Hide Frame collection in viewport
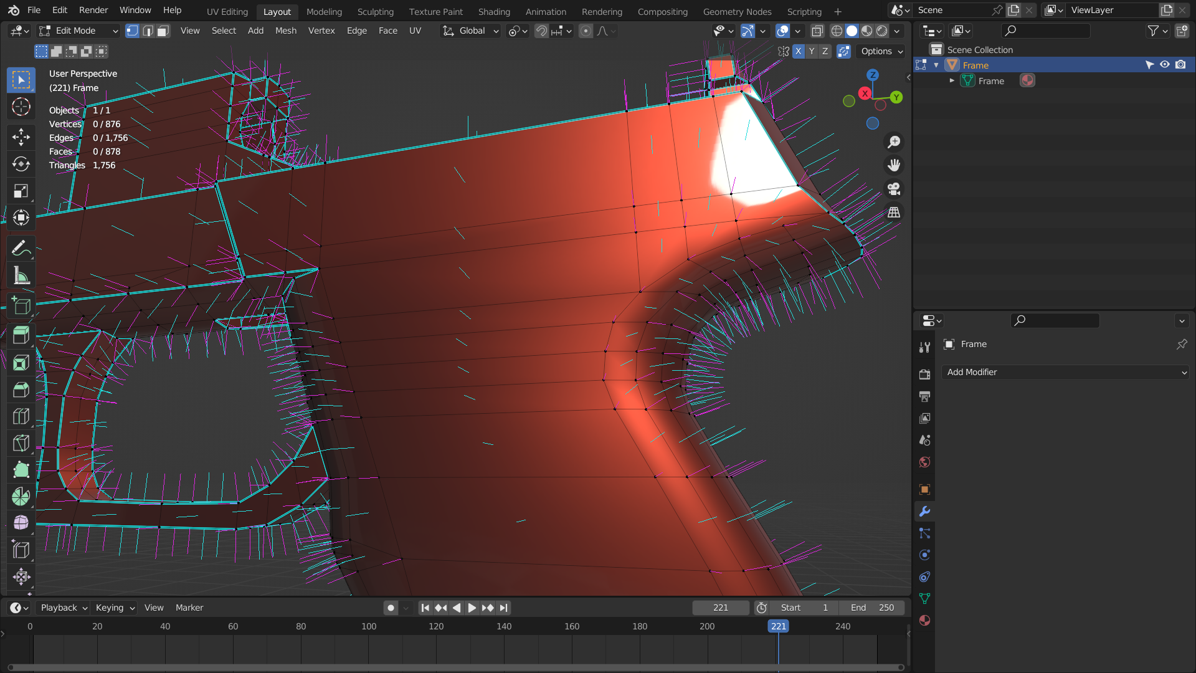 click(x=1164, y=65)
